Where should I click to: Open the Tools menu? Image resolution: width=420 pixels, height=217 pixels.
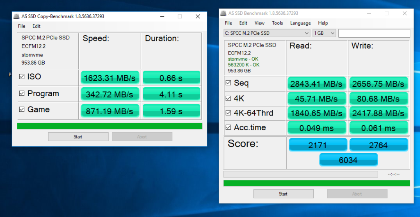click(277, 23)
